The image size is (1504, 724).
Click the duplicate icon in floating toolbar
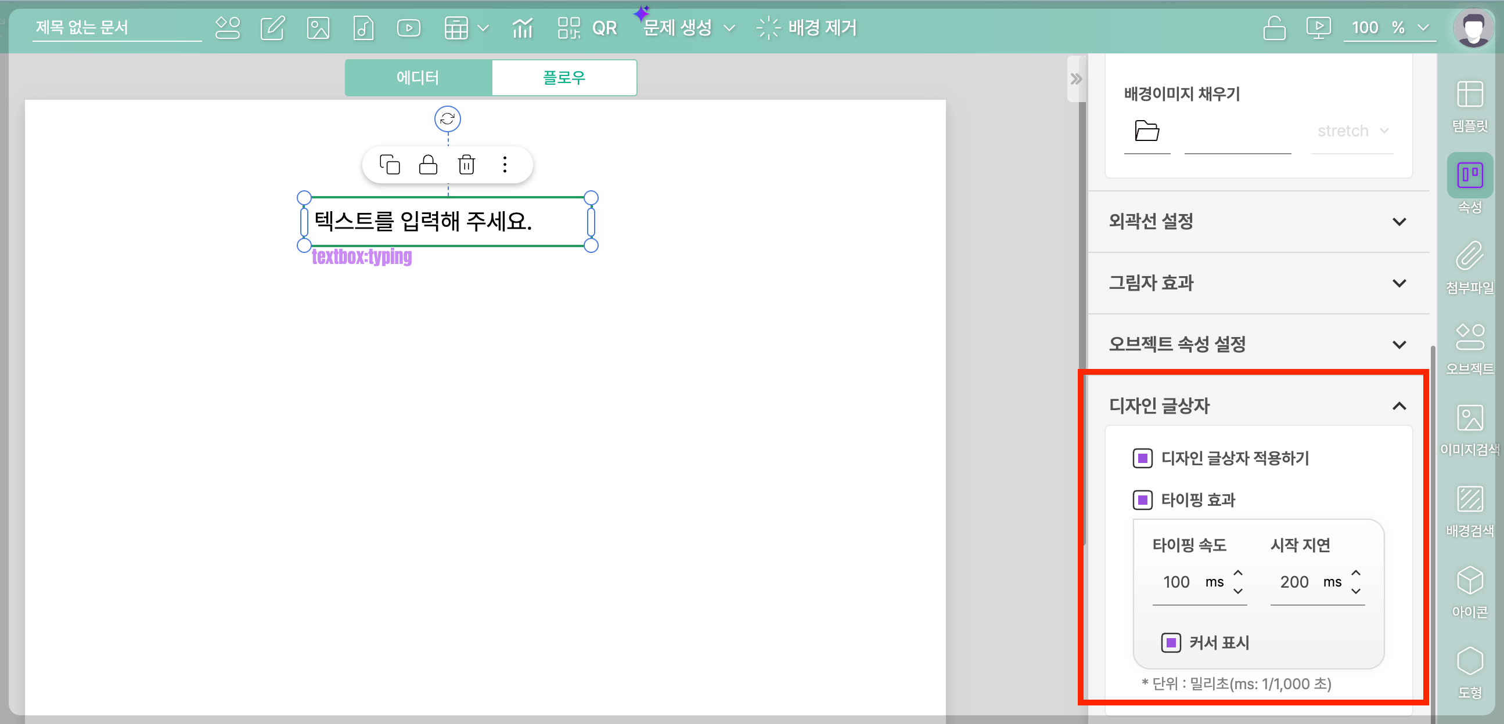click(390, 165)
